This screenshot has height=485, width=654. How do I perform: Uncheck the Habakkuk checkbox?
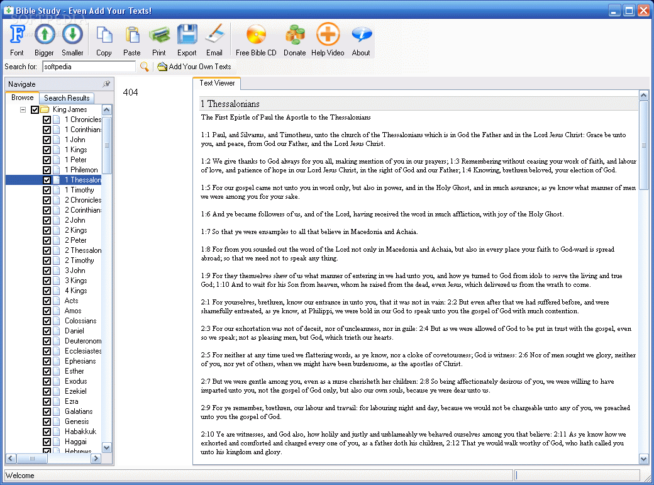[x=47, y=432]
